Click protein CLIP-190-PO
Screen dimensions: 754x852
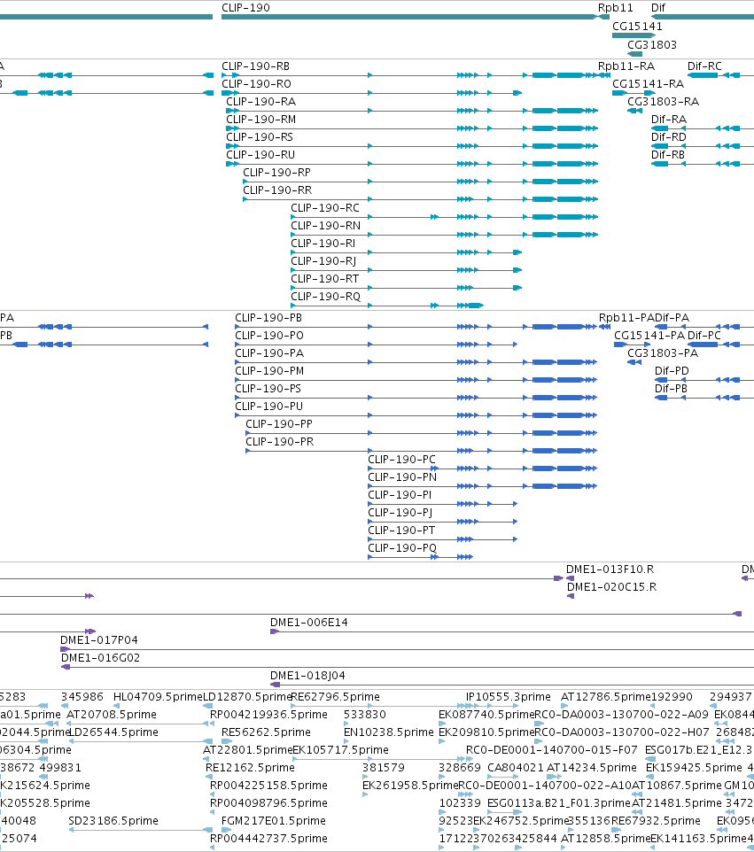tap(269, 336)
